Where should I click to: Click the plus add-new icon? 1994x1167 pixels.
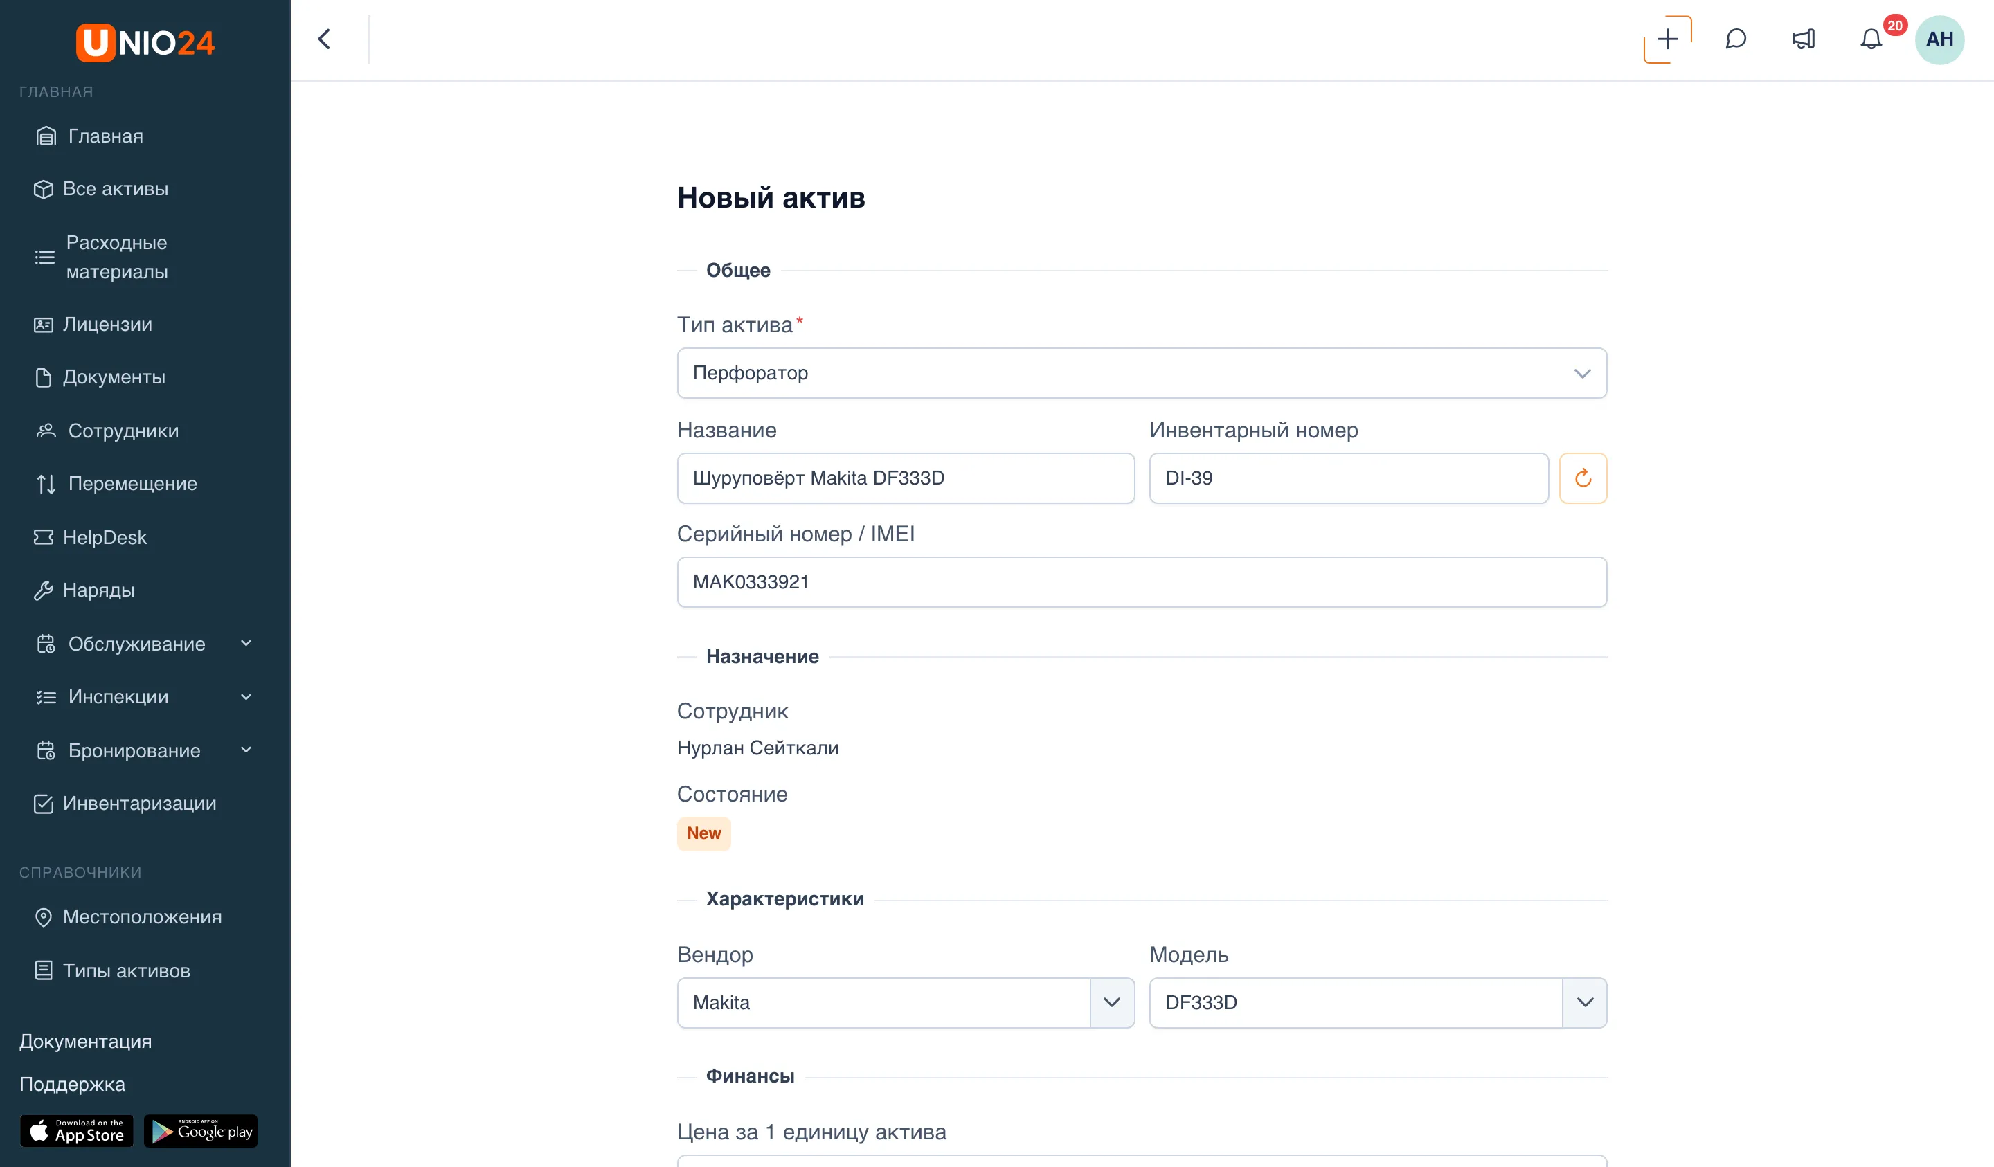[1667, 39]
